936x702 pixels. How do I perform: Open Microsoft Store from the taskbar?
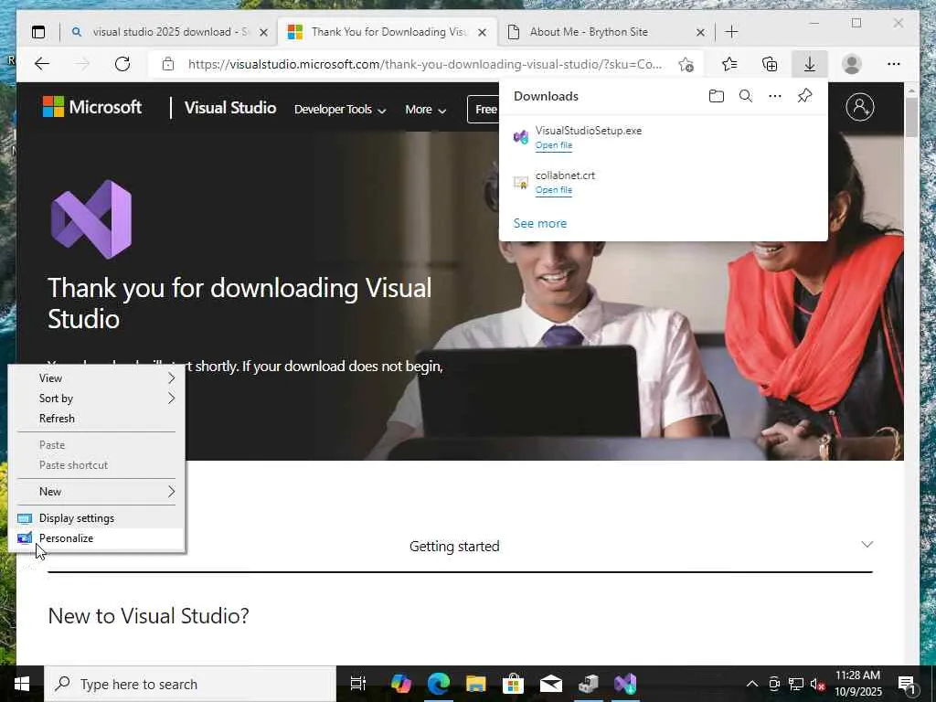tap(513, 684)
